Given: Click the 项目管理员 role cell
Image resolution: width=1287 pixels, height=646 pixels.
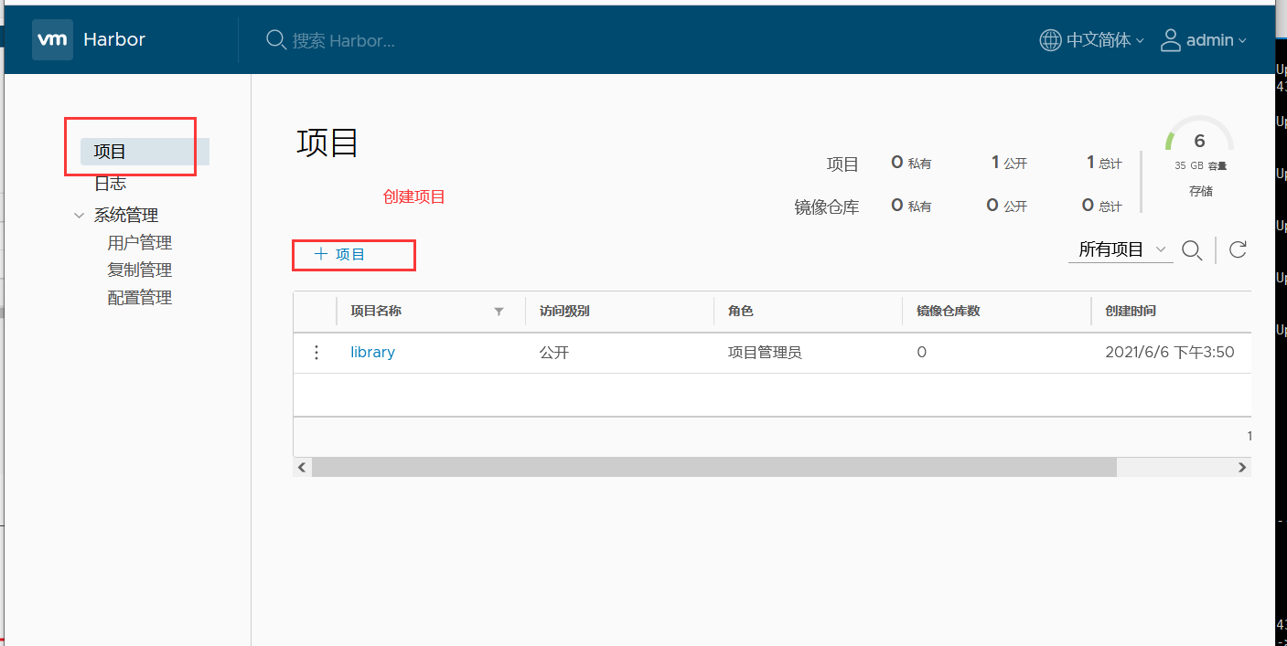Looking at the screenshot, I should click(x=765, y=353).
